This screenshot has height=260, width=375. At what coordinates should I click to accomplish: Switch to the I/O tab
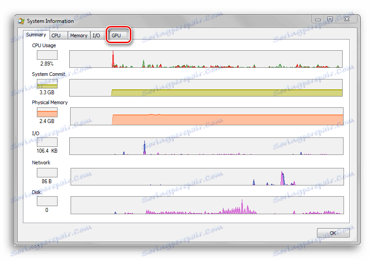tap(98, 35)
